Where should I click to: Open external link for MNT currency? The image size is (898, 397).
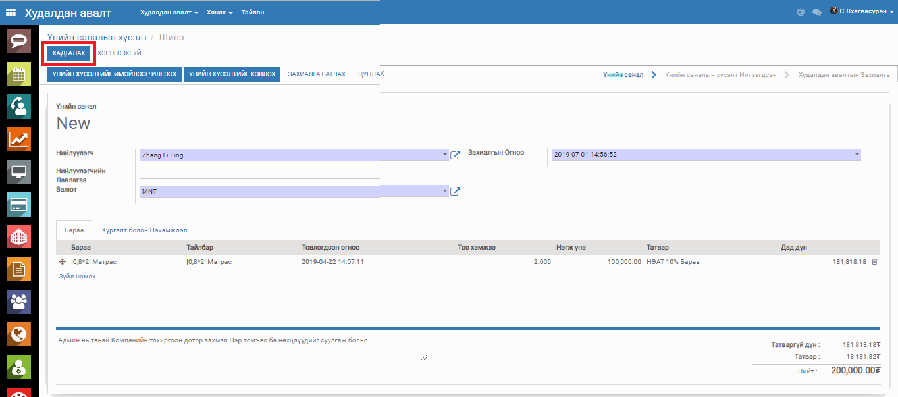[x=455, y=192]
